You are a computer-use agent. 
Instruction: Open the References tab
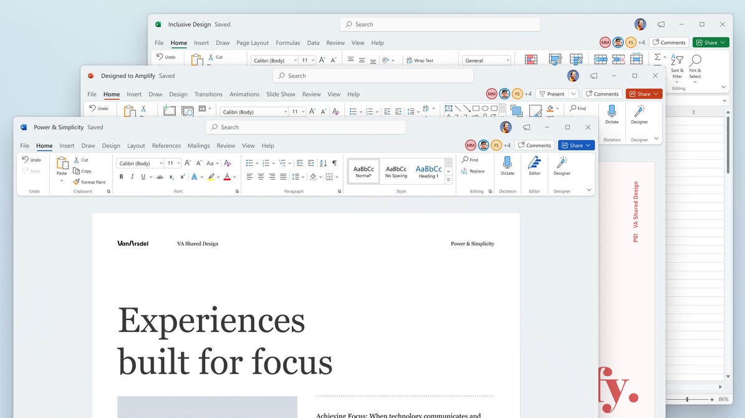pyautogui.click(x=166, y=145)
